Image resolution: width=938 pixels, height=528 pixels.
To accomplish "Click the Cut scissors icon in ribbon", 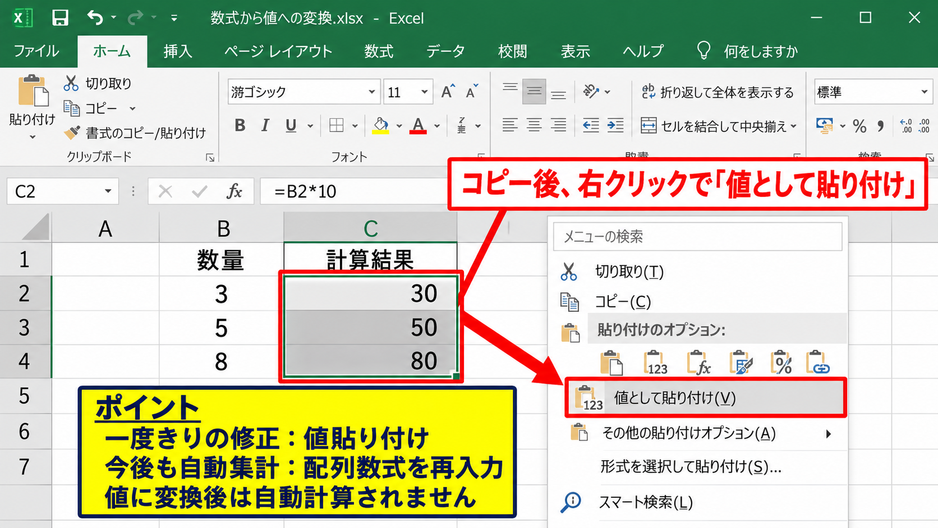I will tap(71, 83).
